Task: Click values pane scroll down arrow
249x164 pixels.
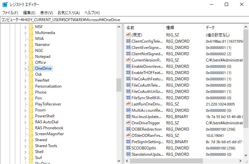Action: 246,155
